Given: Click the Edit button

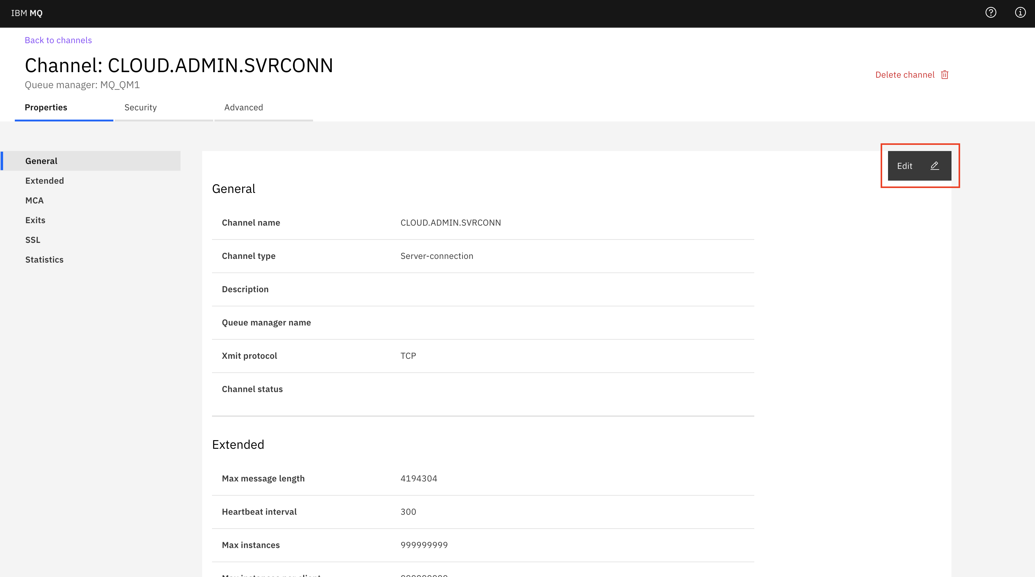Looking at the screenshot, I should tap(919, 166).
